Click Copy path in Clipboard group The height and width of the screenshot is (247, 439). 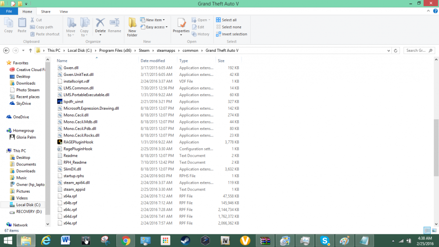[x=41, y=27]
